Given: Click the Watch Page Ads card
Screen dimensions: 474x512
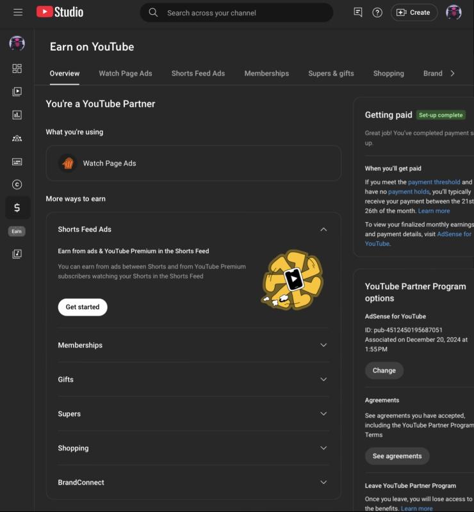Looking at the screenshot, I should click(193, 163).
